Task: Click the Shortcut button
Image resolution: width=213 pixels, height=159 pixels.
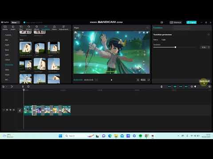Action: coord(176,23)
